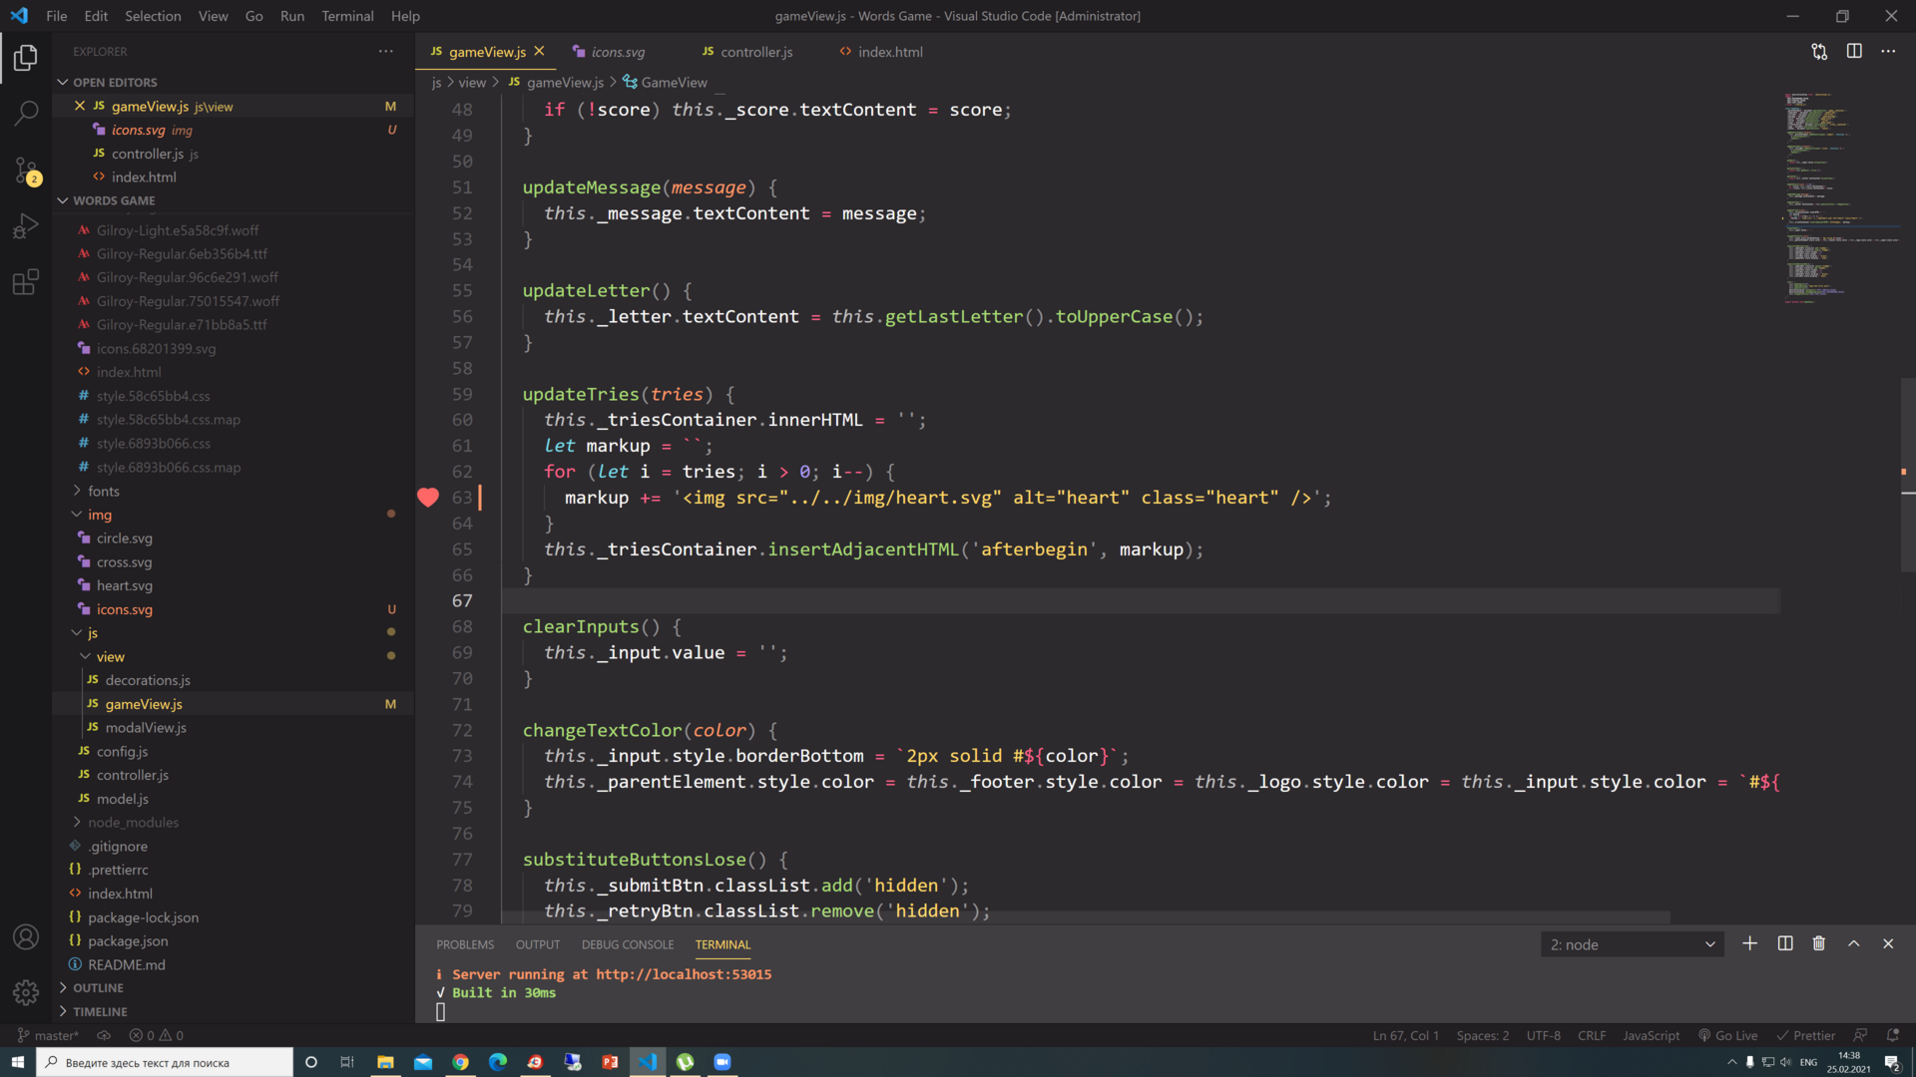Expand the node_modules folder

133,823
